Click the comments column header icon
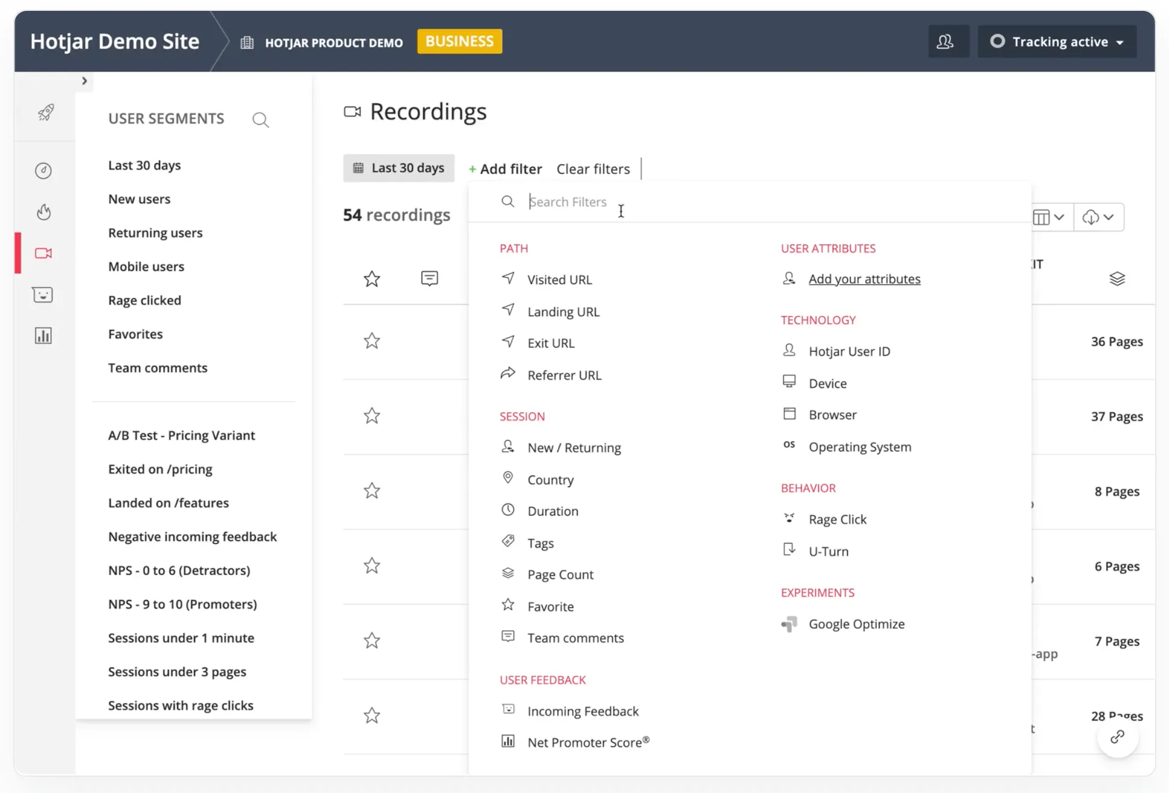The image size is (1169, 793). 429,278
